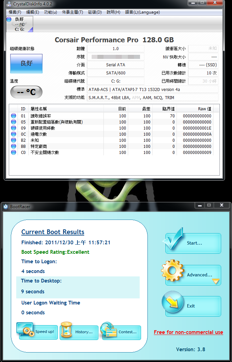Click status orb for 讀取錯誤率 row
232x362 pixels.
point(14,116)
